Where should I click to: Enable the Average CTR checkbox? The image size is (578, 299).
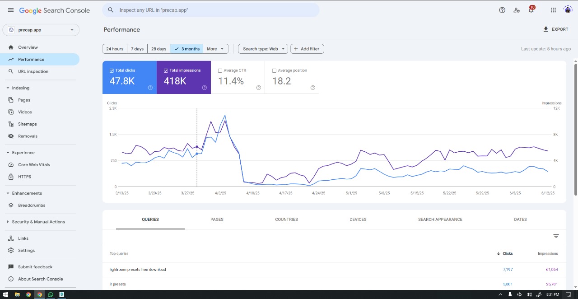coord(220,70)
